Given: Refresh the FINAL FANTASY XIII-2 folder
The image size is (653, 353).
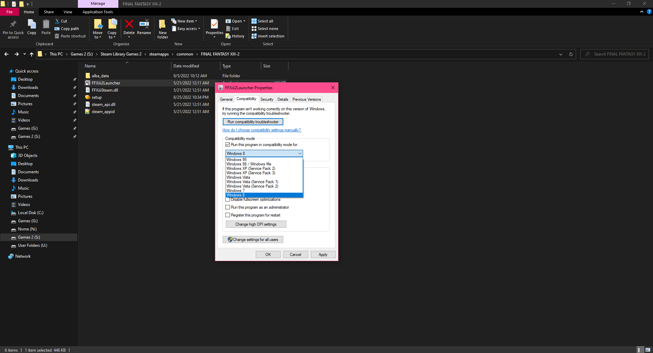Looking at the screenshot, I should pyautogui.click(x=571, y=54).
